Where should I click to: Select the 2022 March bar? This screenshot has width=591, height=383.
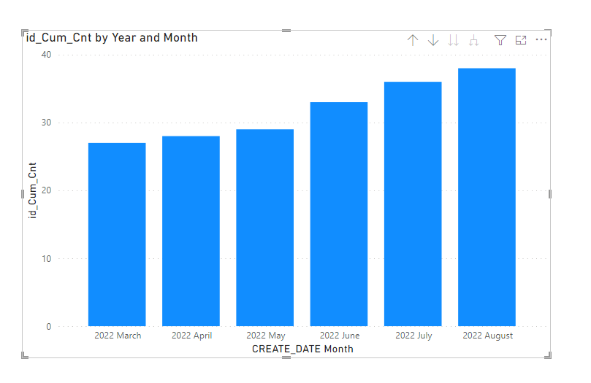117,234
